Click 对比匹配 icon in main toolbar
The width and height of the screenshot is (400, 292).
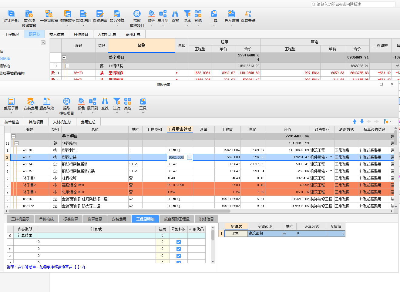[x=11, y=14]
